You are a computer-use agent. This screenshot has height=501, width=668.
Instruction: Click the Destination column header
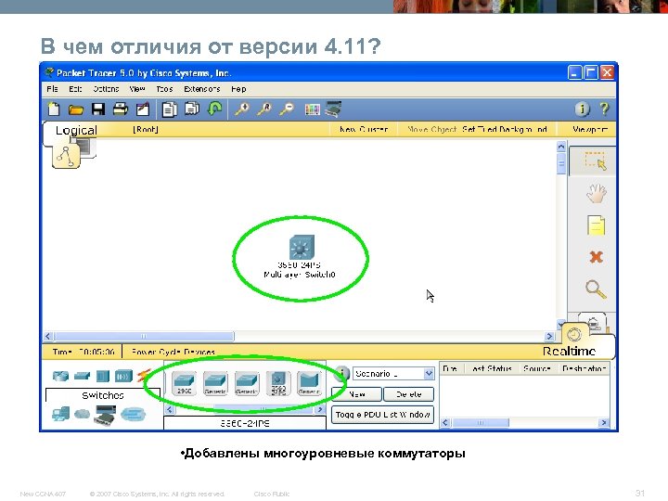[x=584, y=368]
